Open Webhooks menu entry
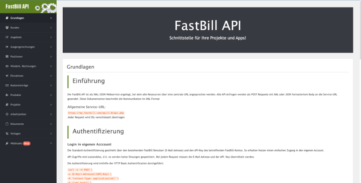 tap(28, 143)
